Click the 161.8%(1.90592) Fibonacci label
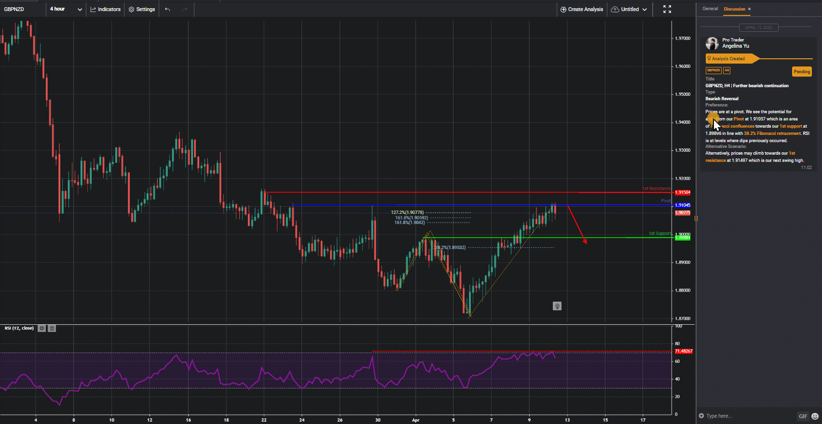 pos(411,218)
